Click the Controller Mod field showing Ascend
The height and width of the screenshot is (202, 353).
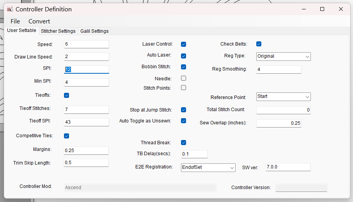coord(140,188)
